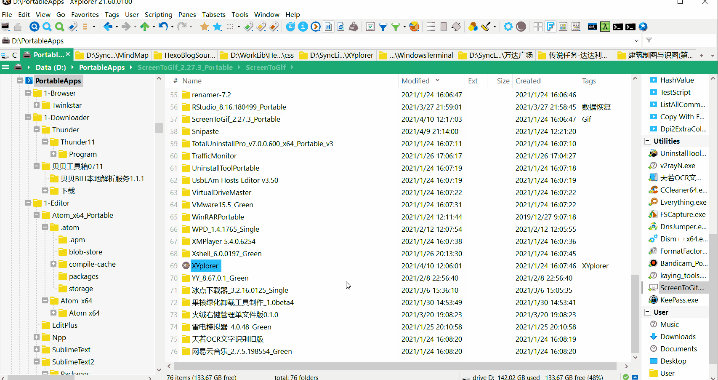The image size is (718, 380).
Task: Launch the green lambda terminal icon
Action: (605, 27)
